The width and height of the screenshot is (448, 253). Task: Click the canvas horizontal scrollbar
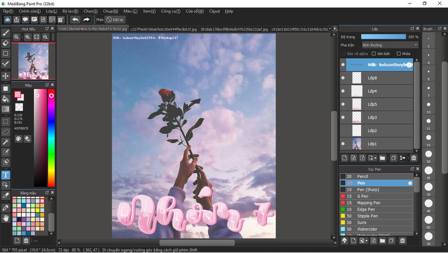pyautogui.click(x=197, y=242)
